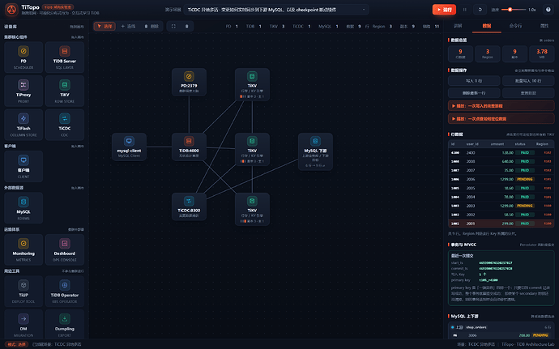Screen dimensions: 559x349
Task: Pause the simulation
Action: pos(464,10)
